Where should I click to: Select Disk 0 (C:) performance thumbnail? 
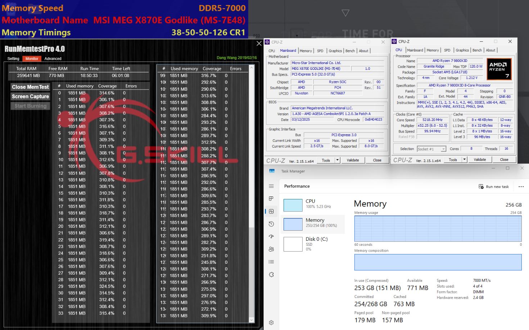click(293, 244)
